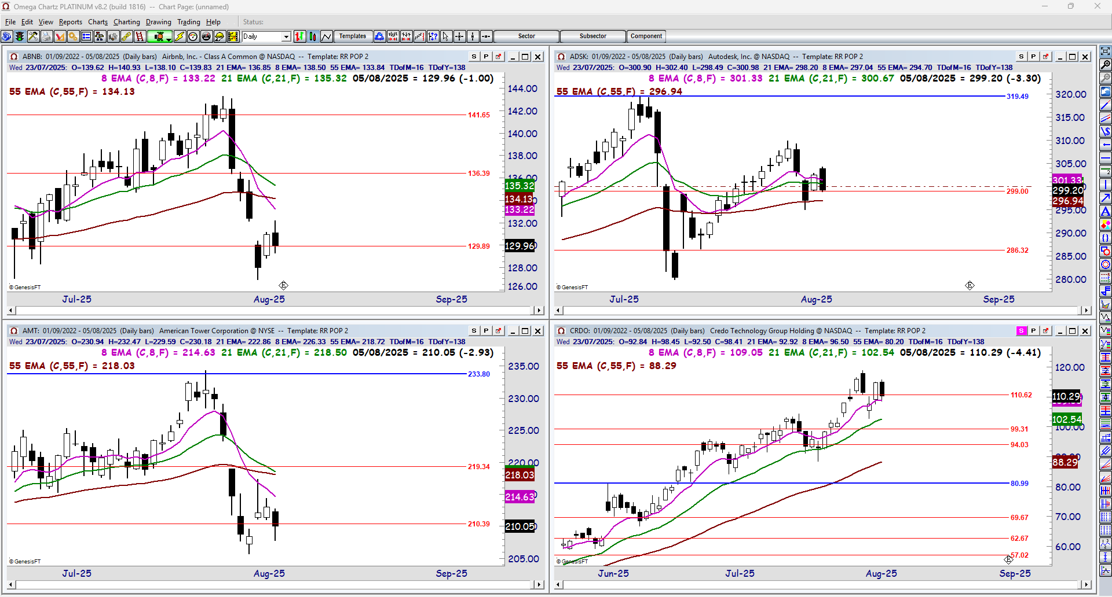Select the circle drawing tool in the sidebar
This screenshot has height=597, width=1112.
(x=1106, y=264)
